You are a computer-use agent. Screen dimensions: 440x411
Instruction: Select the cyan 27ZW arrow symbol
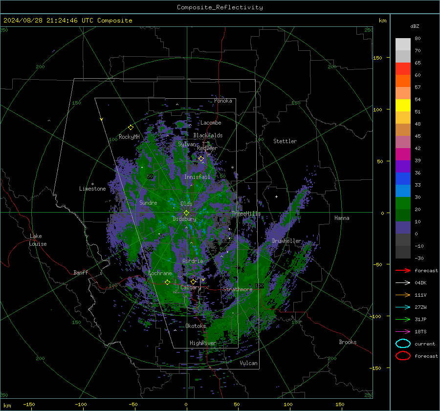pos(403,307)
